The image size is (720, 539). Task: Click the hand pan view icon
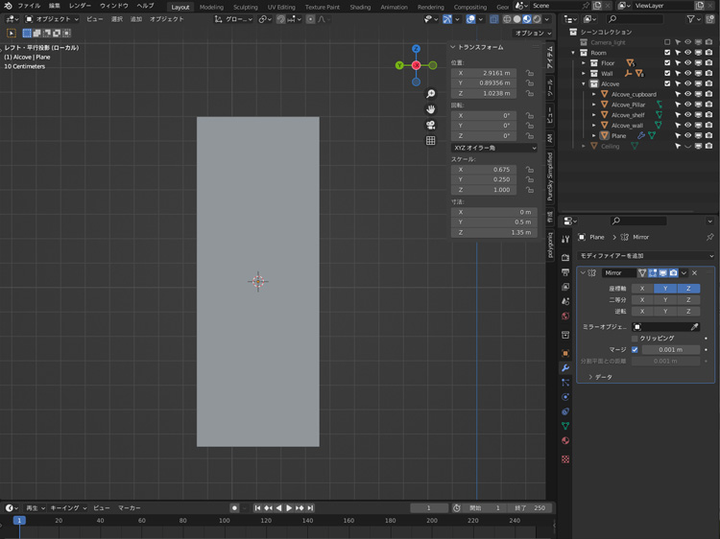tap(431, 109)
